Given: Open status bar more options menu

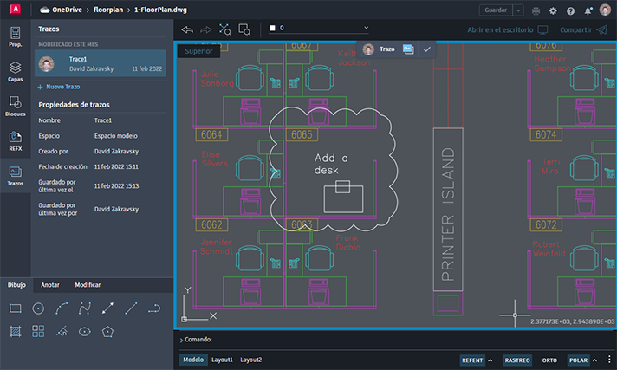Looking at the screenshot, I should pos(608,360).
